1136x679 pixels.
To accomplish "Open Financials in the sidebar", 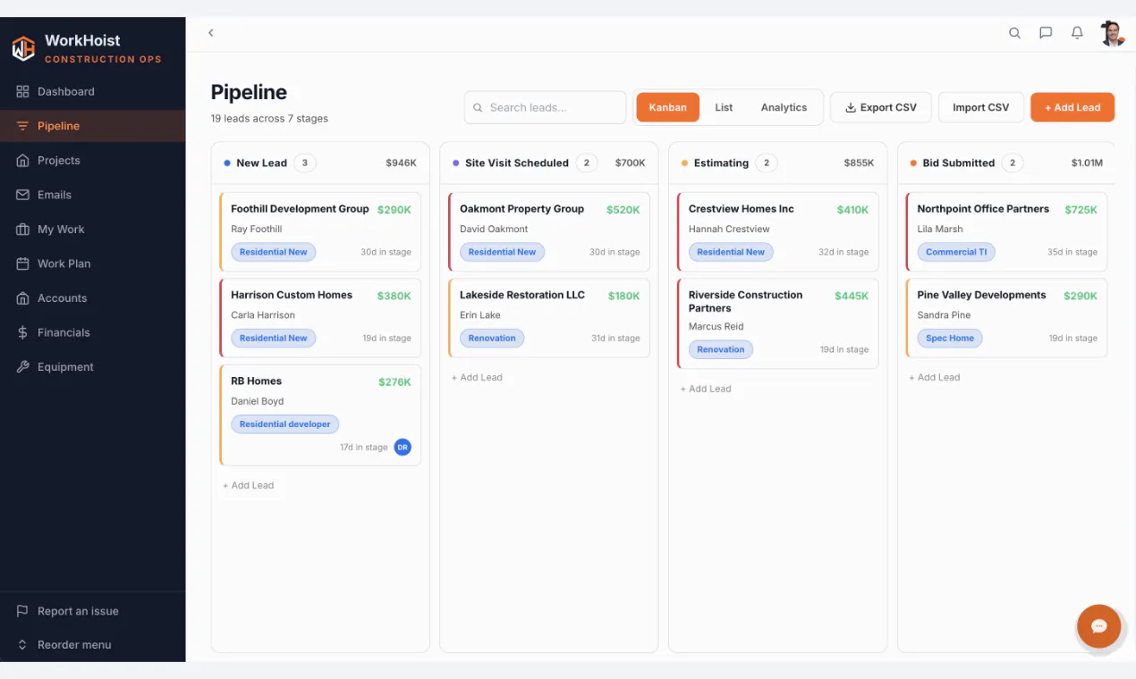I will click(93, 332).
